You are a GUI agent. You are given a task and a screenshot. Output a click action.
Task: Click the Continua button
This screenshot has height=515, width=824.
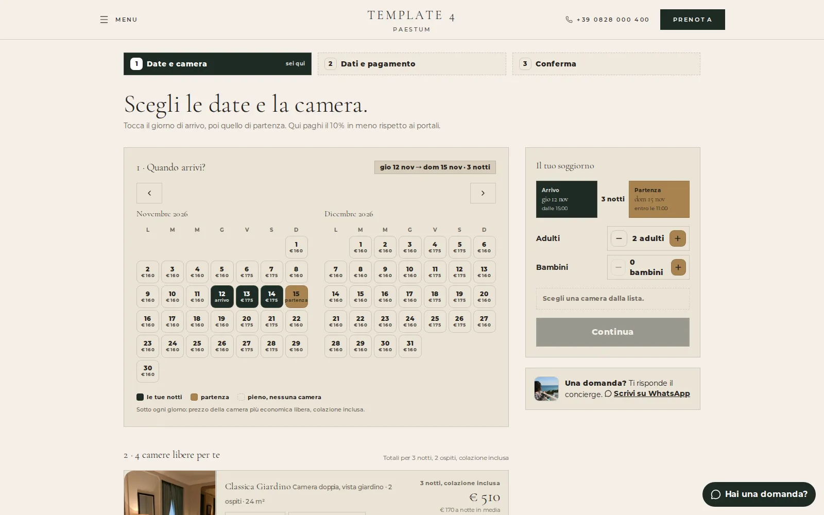pyautogui.click(x=613, y=332)
